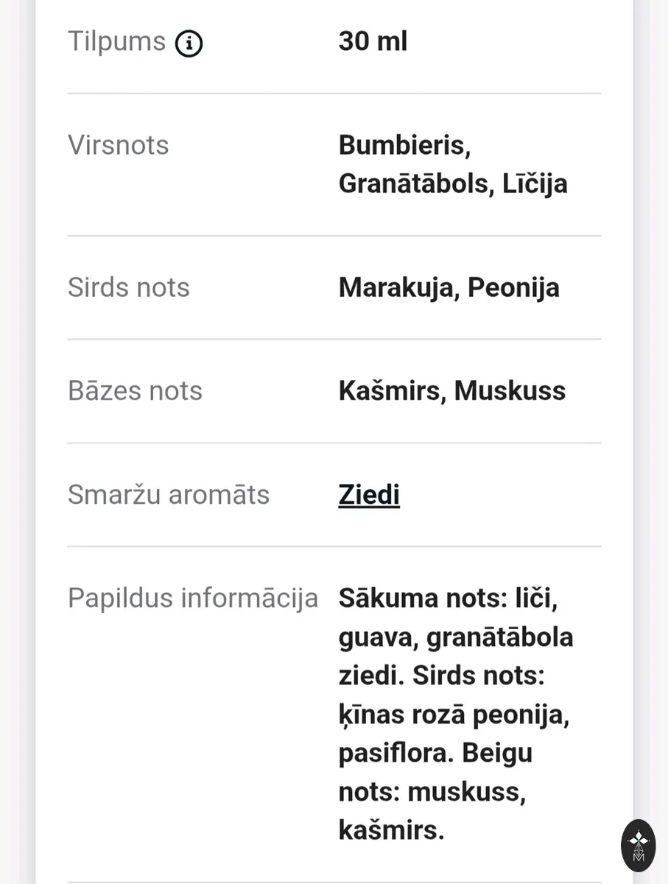668x884 pixels.
Task: Select the Bāzes nots label
Action: [x=135, y=391]
